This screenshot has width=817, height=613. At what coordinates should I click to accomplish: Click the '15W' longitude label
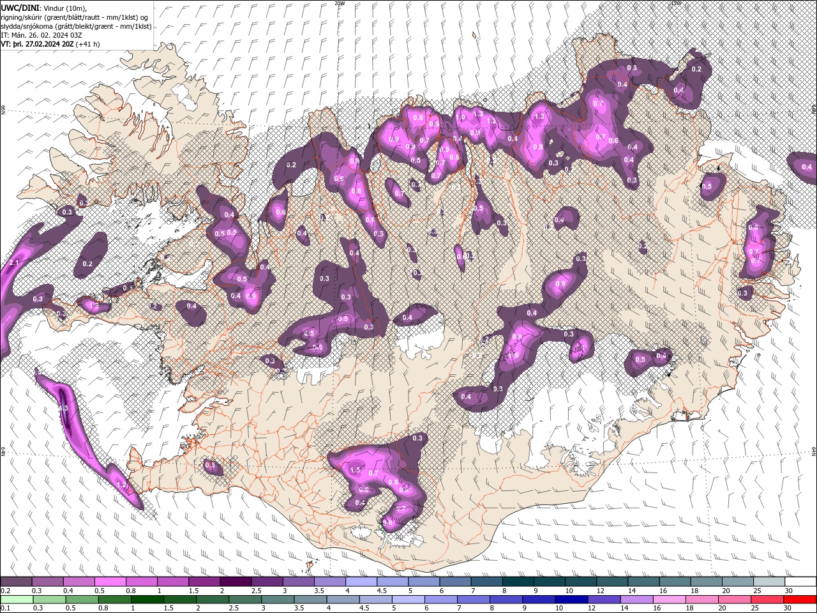676,3
